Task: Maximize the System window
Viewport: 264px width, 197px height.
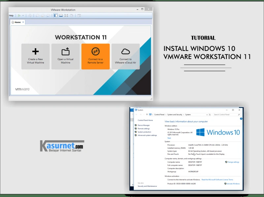Action: click(x=233, y=110)
